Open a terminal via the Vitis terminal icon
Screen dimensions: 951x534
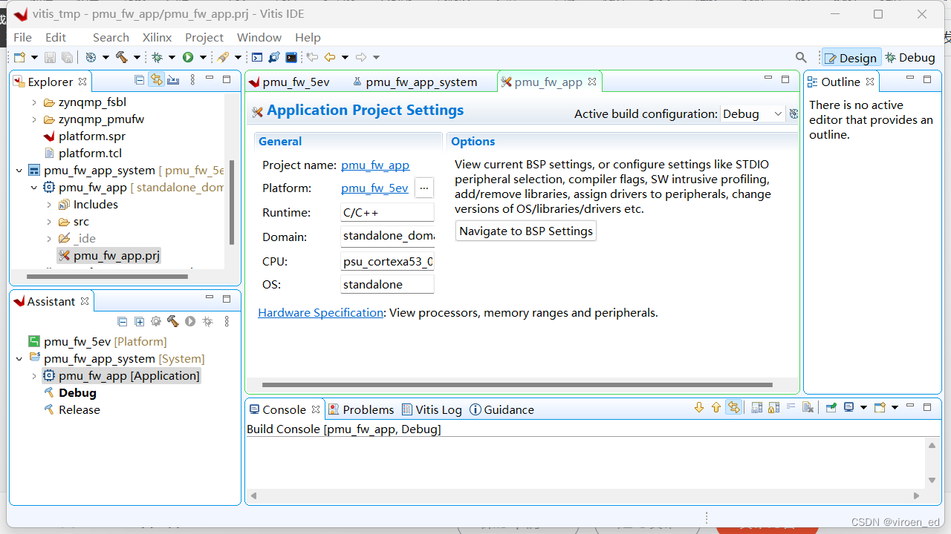click(x=291, y=57)
